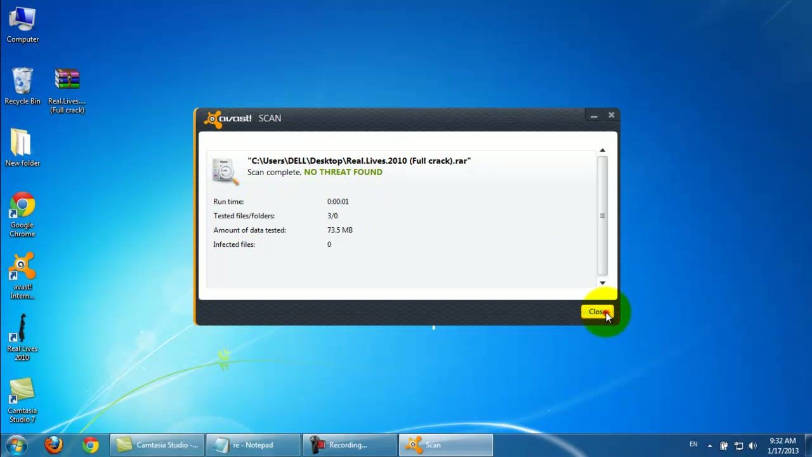812x457 pixels.
Task: Launch Firefox from the taskbar
Action: click(54, 445)
